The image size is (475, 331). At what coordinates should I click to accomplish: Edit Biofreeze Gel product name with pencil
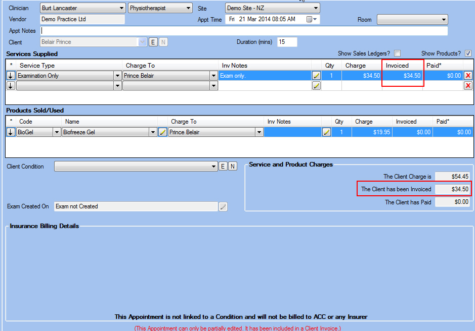click(x=162, y=132)
